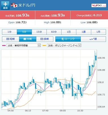
Task: Choose 線 line chart type
Action: (93, 39)
